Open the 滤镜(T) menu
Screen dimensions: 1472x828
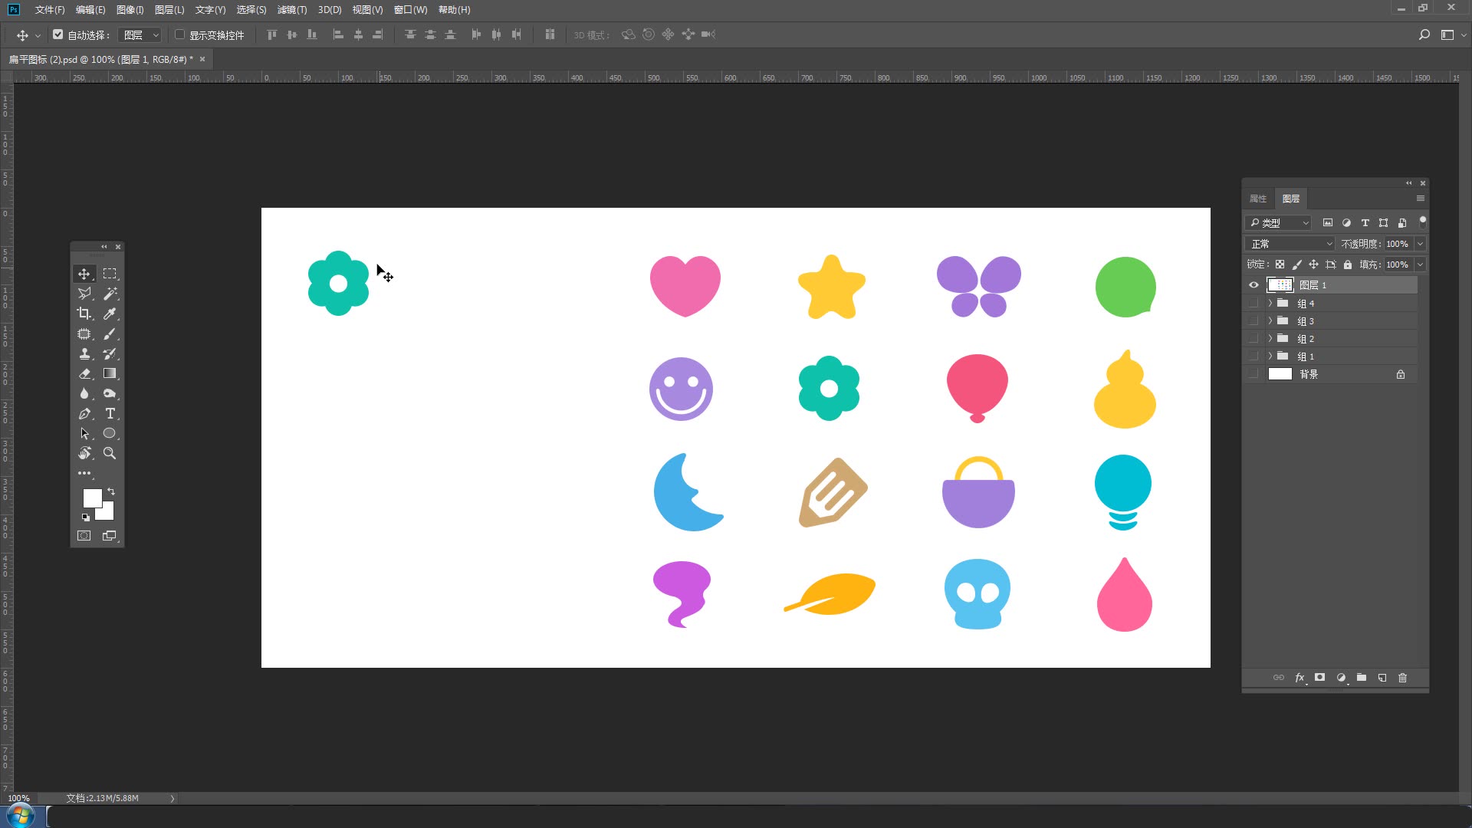click(x=292, y=10)
